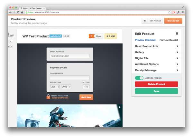193x138 pixels.
Task: Click the WP Test Product title
Action: [36, 36]
